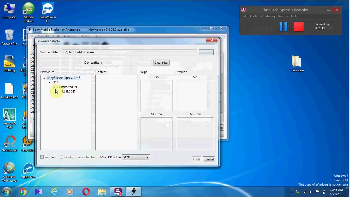Viewport: 350px width, 197px height.
Task: Close the Firmware Selector dialog
Action: 212,40
